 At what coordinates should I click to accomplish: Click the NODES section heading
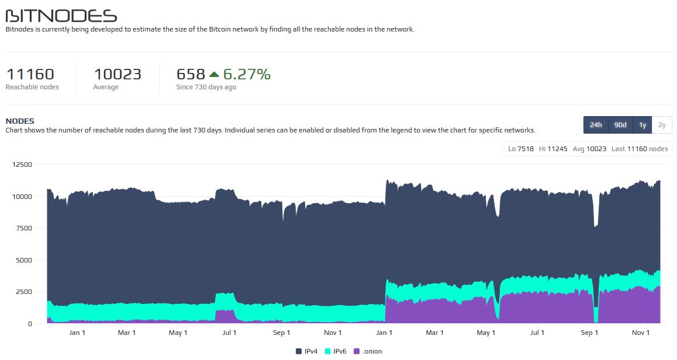pos(20,121)
